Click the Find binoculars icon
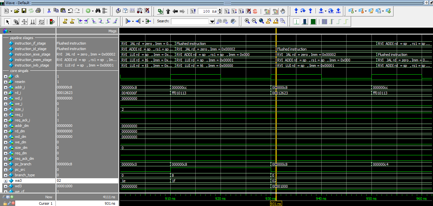 coord(98,11)
